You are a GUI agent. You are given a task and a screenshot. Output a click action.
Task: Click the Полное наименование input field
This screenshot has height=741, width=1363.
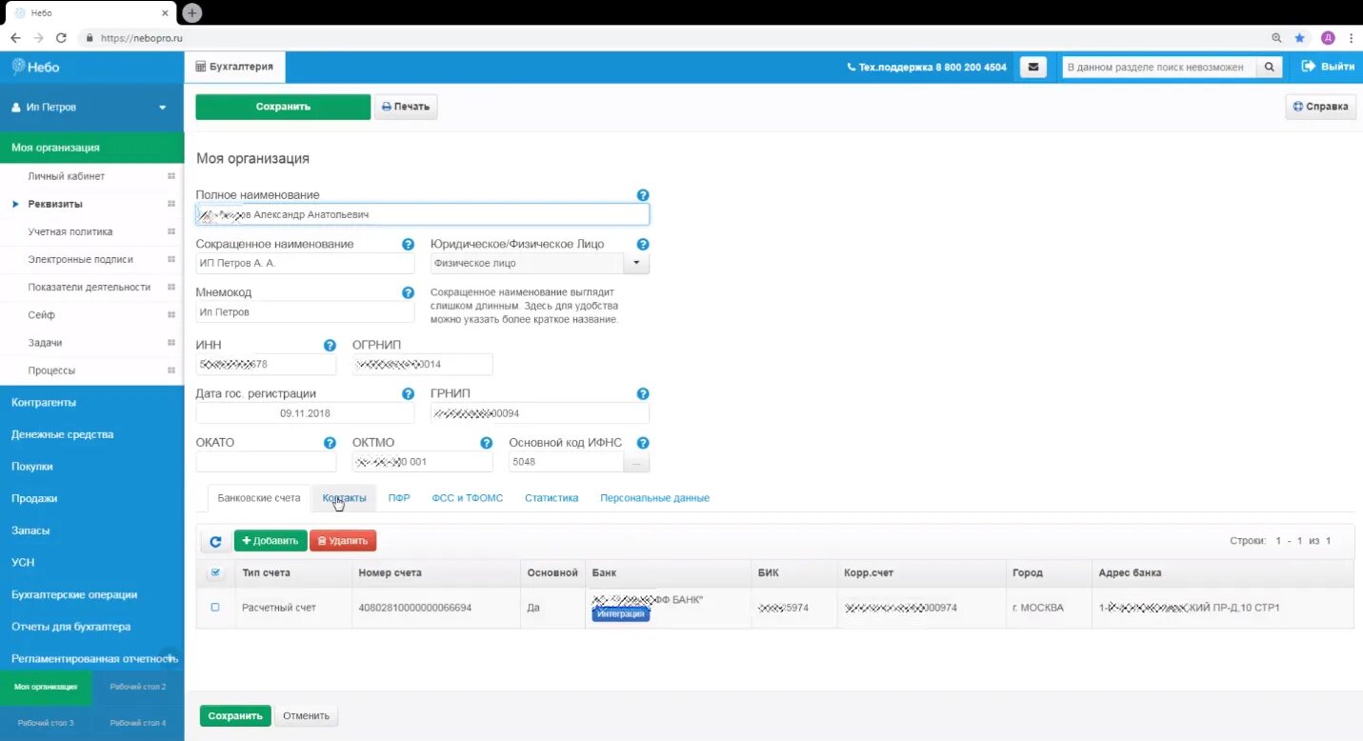click(422, 214)
